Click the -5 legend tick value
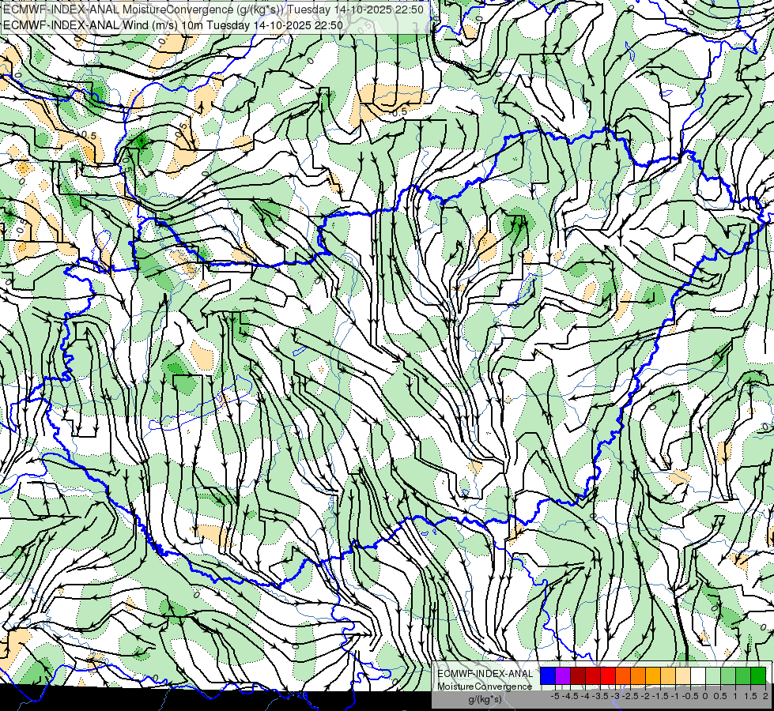This screenshot has height=711, width=774. click(555, 696)
